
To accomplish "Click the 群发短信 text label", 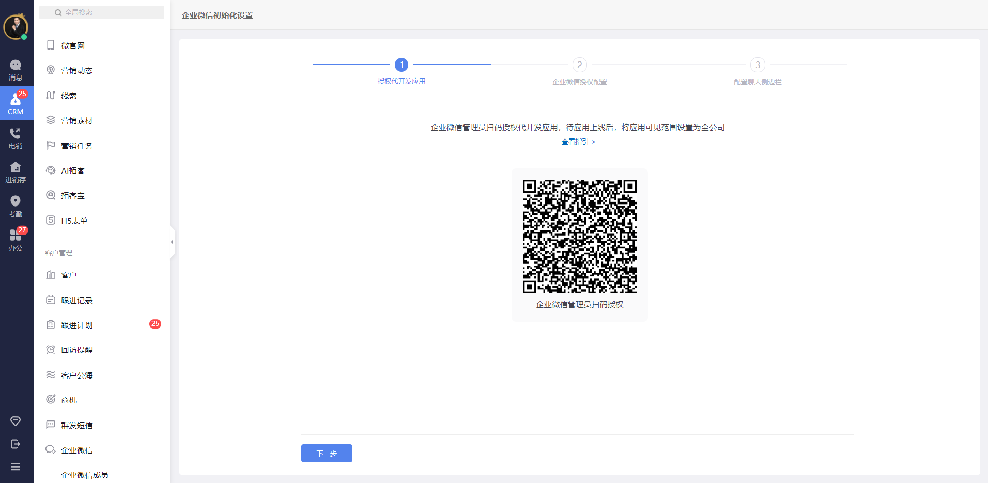I will pyautogui.click(x=77, y=425).
